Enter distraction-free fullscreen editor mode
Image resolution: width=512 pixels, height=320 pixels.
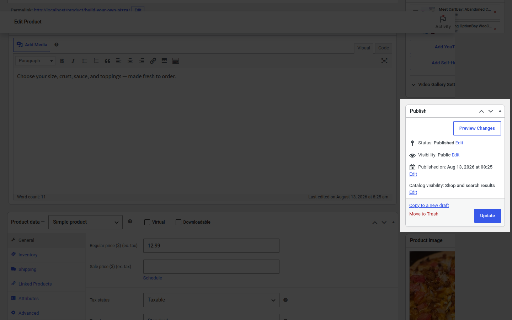tap(384, 61)
